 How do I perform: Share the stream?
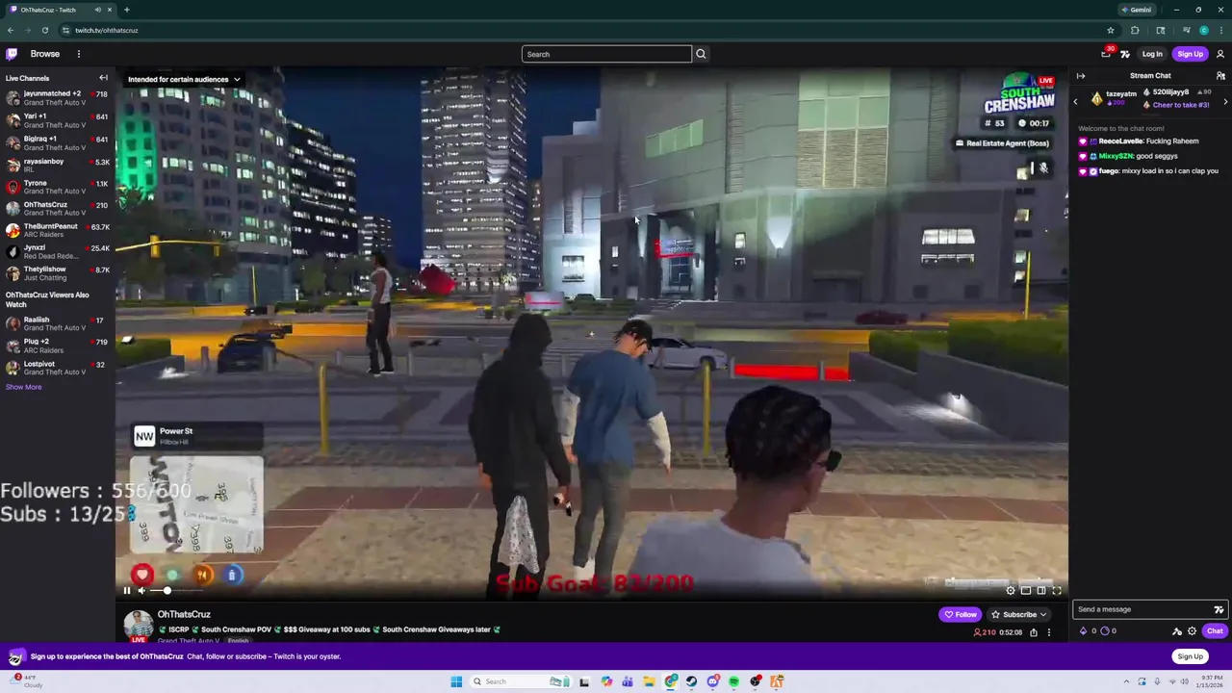click(x=1034, y=632)
